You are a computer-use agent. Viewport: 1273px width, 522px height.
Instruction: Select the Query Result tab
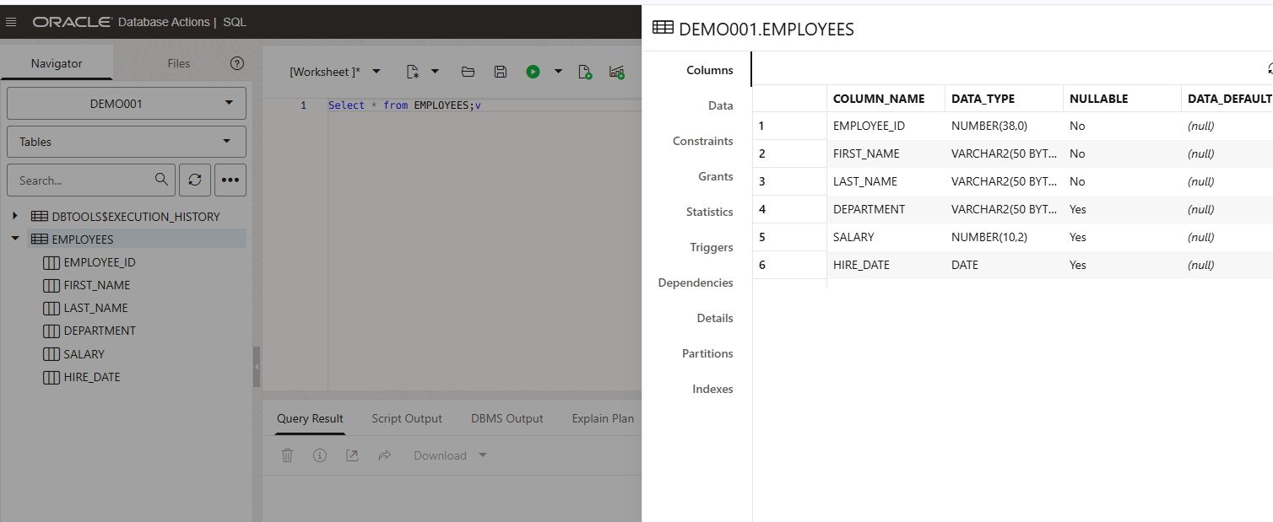pyautogui.click(x=310, y=418)
